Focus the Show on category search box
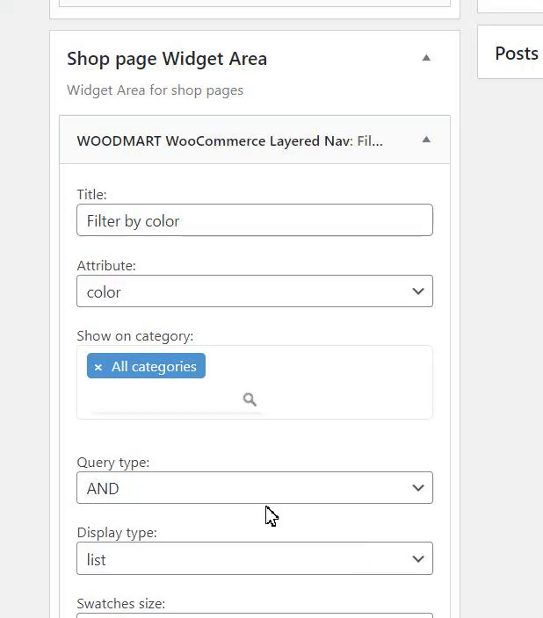 [167, 400]
